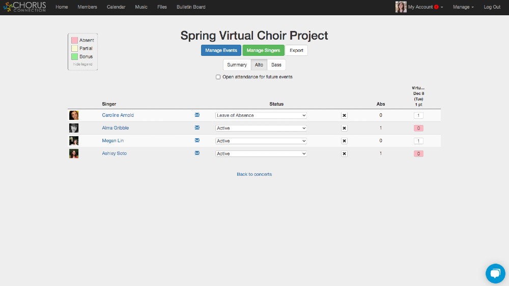Remove Ashley Soto with X button
The height and width of the screenshot is (286, 509).
tap(344, 153)
